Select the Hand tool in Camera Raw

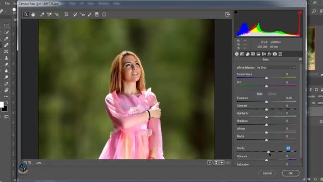click(33, 15)
